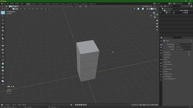The width and height of the screenshot is (193, 108).
Task: Collapse the Collection in the outliner
Action: click(x=163, y=11)
